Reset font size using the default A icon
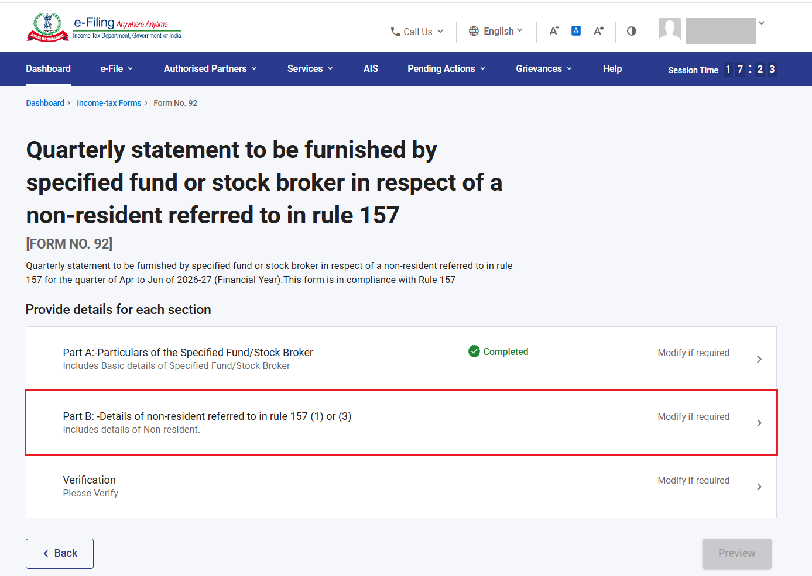The image size is (812, 576). point(576,31)
